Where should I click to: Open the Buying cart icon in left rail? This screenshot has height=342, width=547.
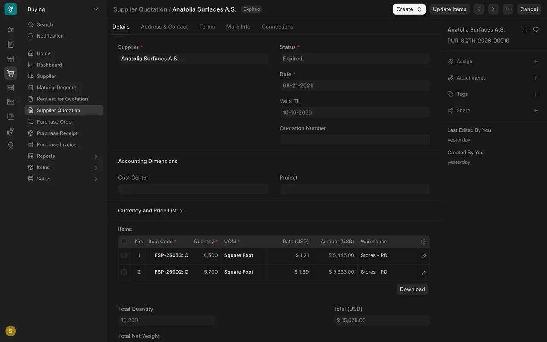11,73
